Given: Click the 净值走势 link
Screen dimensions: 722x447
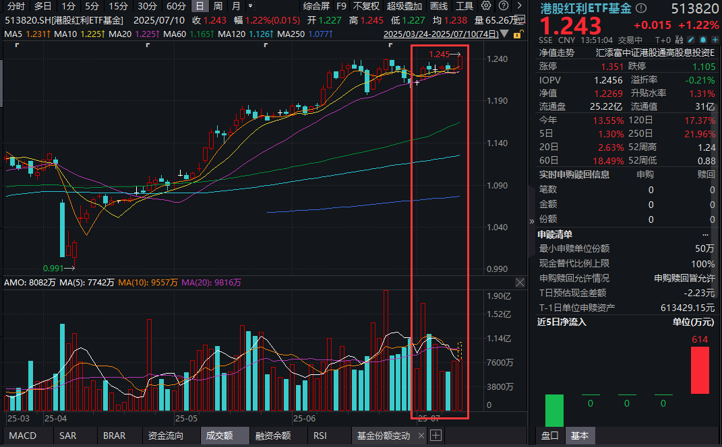Looking at the screenshot, I should click(556, 52).
